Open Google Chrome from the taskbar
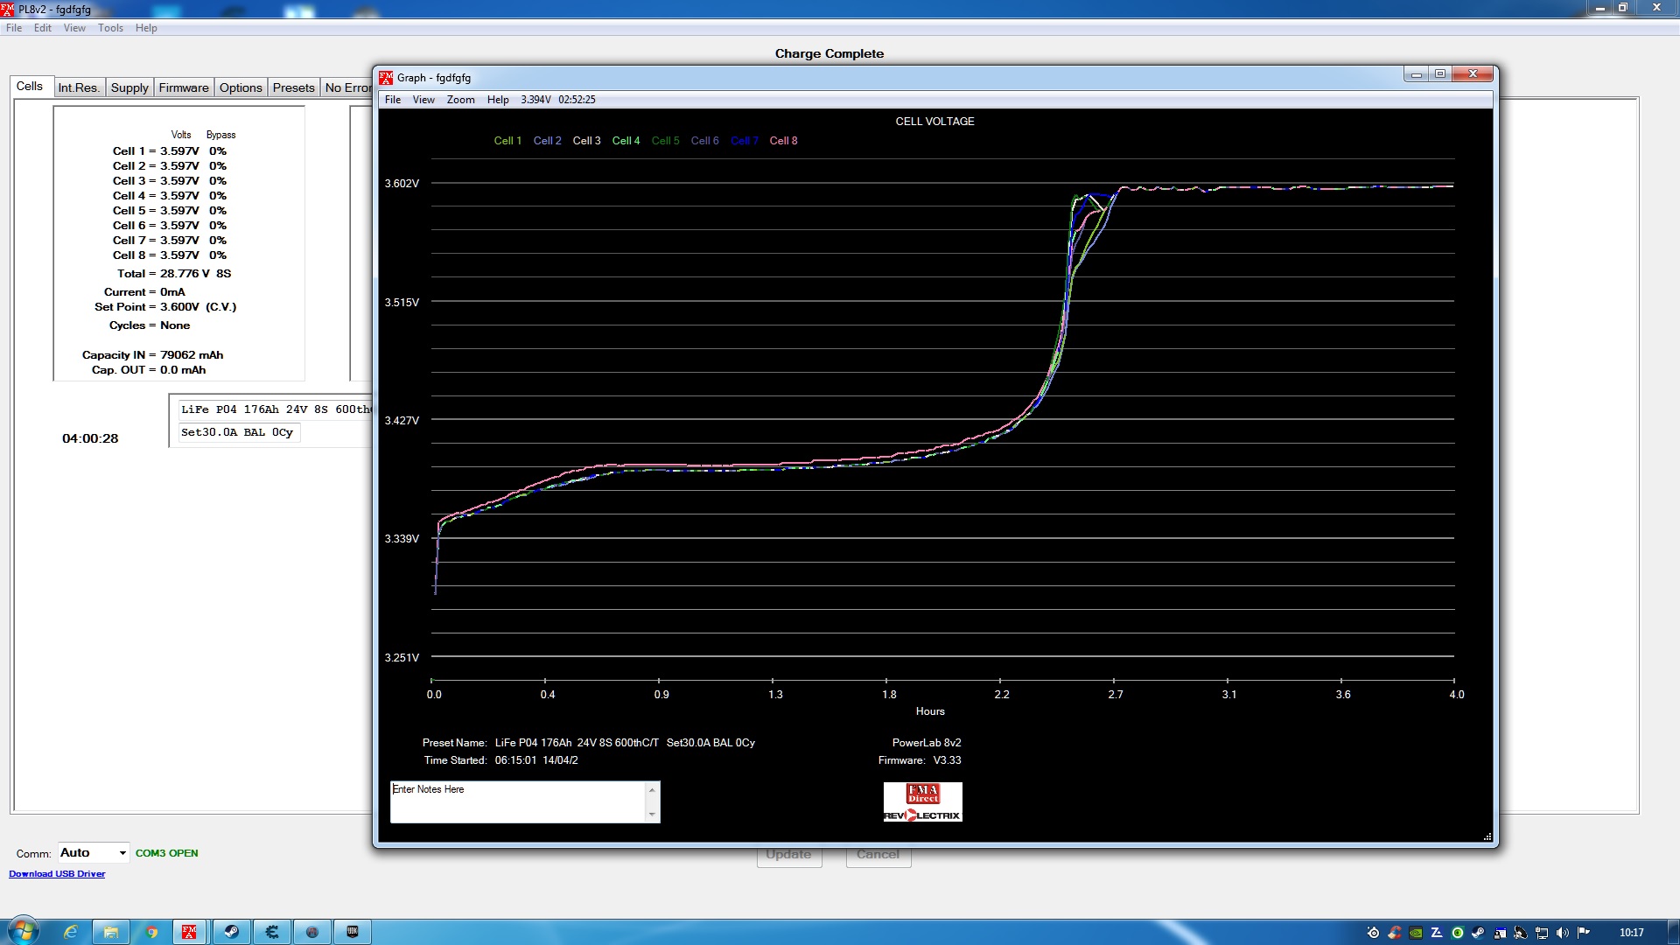Image resolution: width=1680 pixels, height=945 pixels. (151, 932)
